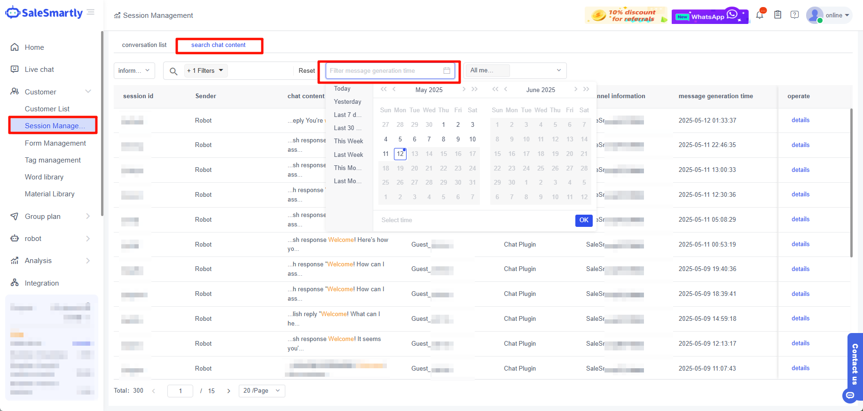This screenshot has width=863, height=411.
Task: Jump to next year in June 2025 calendar
Action: [x=586, y=89]
